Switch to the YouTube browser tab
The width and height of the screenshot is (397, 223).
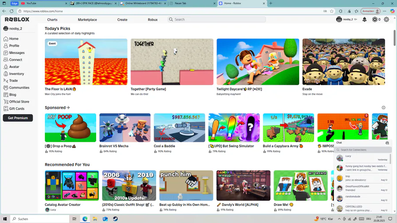coord(44,3)
